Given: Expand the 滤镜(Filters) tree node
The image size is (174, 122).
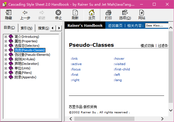Looking at the screenshot, I should [6, 73].
